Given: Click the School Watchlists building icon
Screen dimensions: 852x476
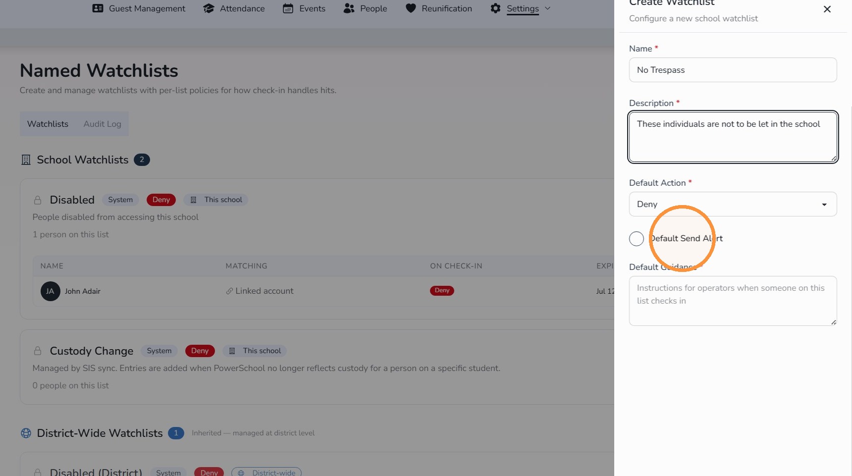Looking at the screenshot, I should tap(26, 160).
